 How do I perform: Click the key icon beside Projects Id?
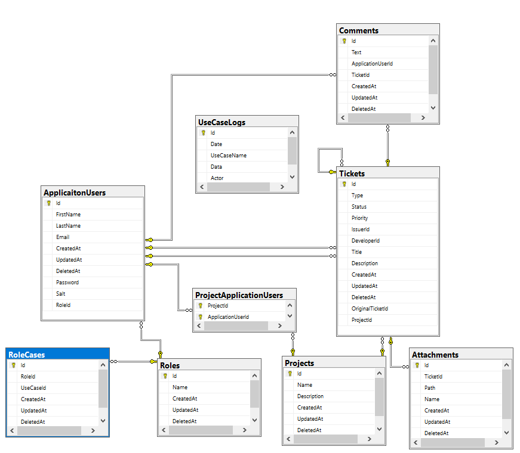pos(290,374)
